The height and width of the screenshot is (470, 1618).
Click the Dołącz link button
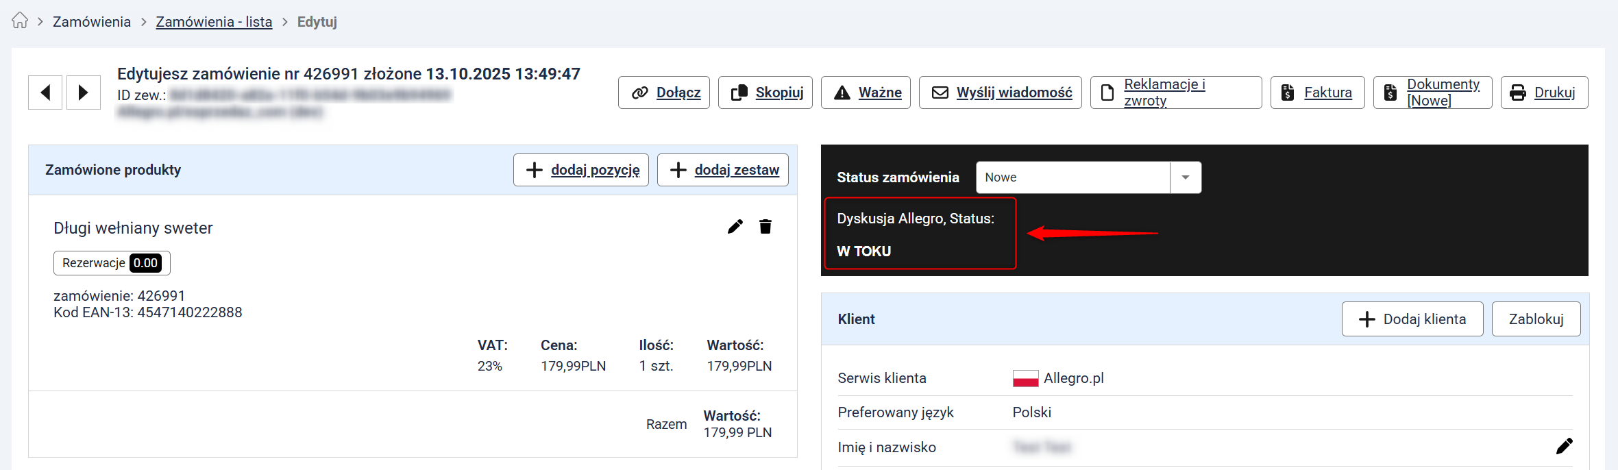[663, 92]
